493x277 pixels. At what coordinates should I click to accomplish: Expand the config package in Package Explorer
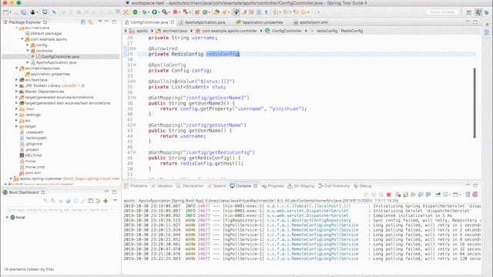(28, 45)
